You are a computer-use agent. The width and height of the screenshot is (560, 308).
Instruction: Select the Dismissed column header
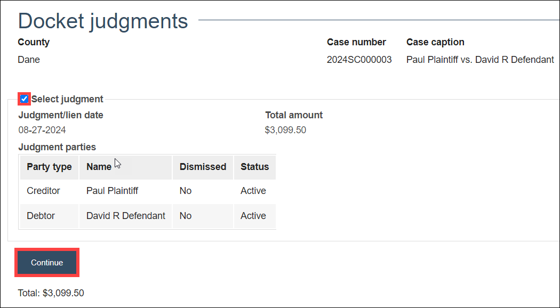pos(203,167)
